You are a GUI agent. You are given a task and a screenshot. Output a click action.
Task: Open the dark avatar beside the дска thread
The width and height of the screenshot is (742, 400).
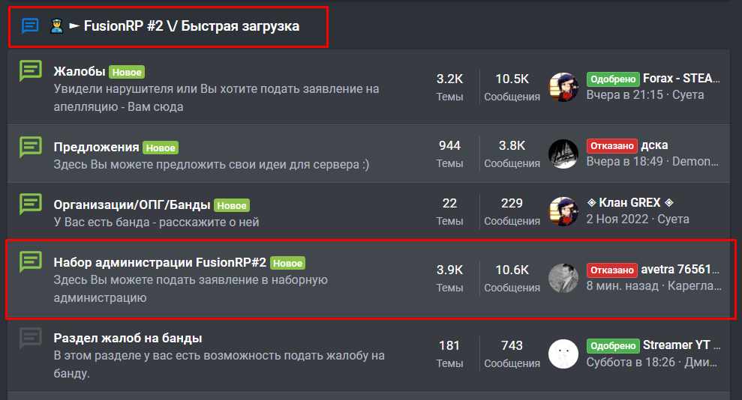click(563, 154)
